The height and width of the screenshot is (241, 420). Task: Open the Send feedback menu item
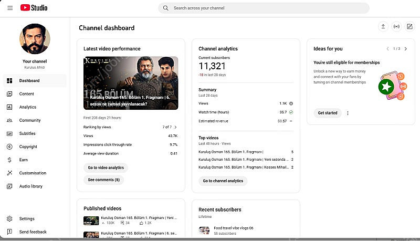[x=35, y=232]
